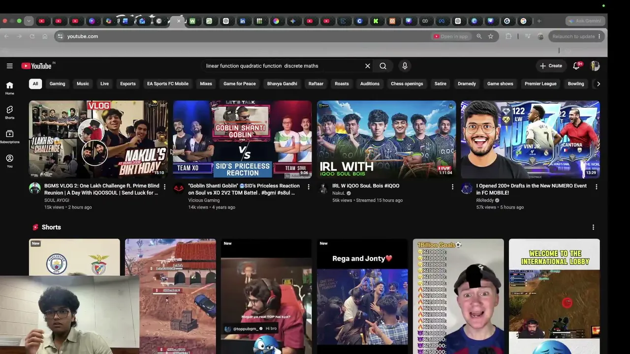Open the YouTube account avatar menu
Image resolution: width=630 pixels, height=354 pixels.
pyautogui.click(x=595, y=66)
